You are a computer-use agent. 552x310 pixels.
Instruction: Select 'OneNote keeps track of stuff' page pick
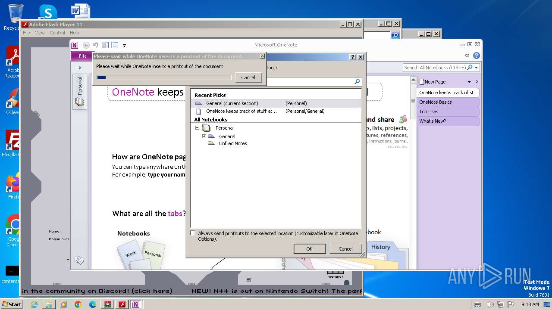[x=276, y=111]
